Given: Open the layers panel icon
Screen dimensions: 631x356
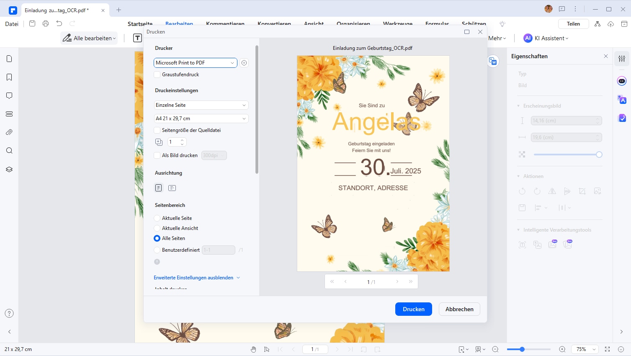Looking at the screenshot, I should pos(9,169).
